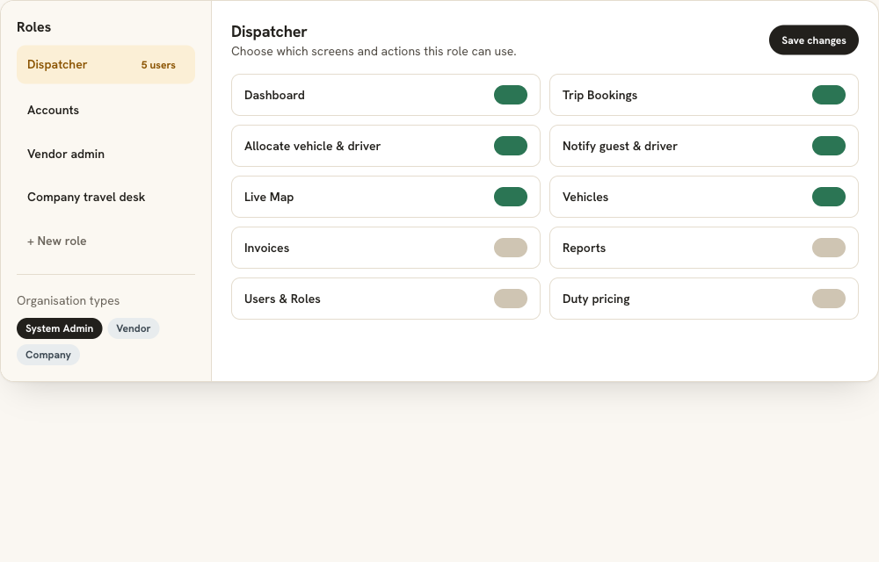This screenshot has width=879, height=562.
Task: Enable the Reports permission toggle
Action: pos(829,248)
